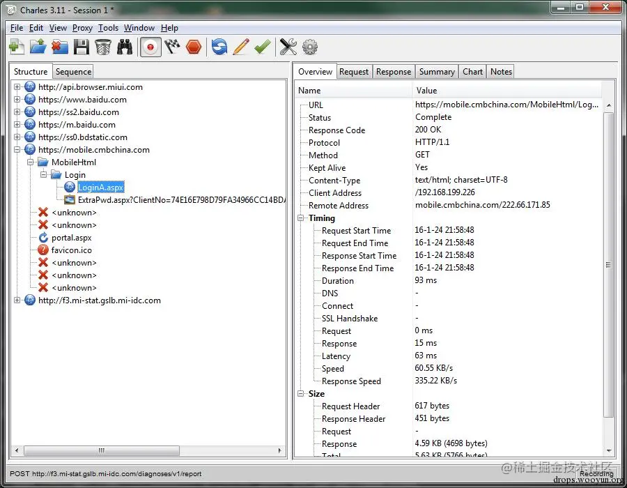
Task: Expand the api.browser.miui.com host node
Action: (x=17, y=87)
